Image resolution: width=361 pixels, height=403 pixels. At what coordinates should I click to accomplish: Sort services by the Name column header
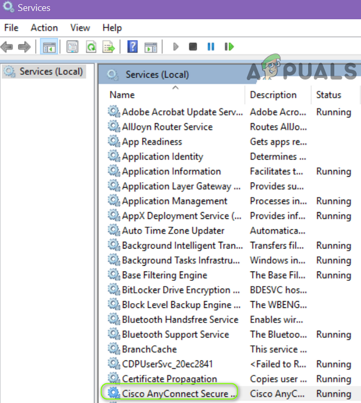coord(122,95)
